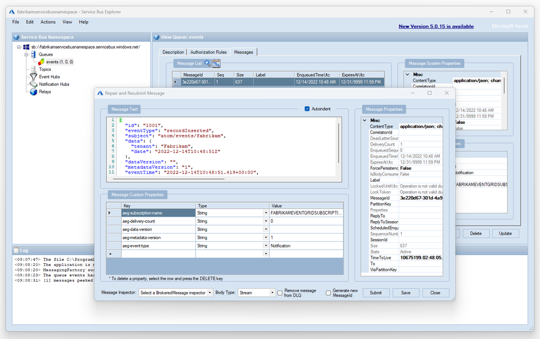Open the Body Type dropdown
540x339 pixels.
(272, 293)
